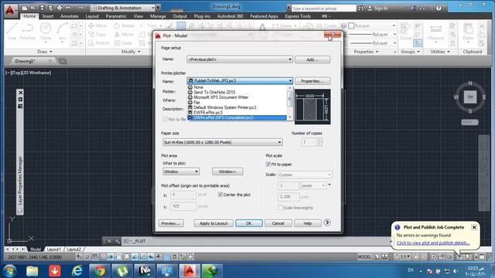Expand the Utilities panel
This screenshot has height=278, width=495.
[440, 52]
